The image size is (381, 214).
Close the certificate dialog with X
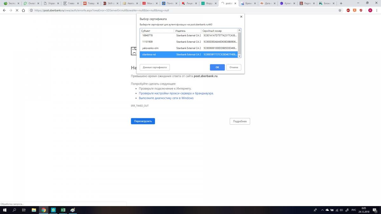pyautogui.click(x=241, y=17)
